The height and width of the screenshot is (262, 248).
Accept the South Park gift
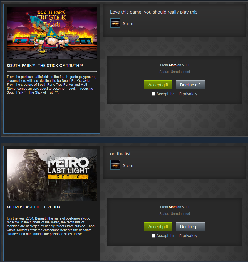coord(158,85)
